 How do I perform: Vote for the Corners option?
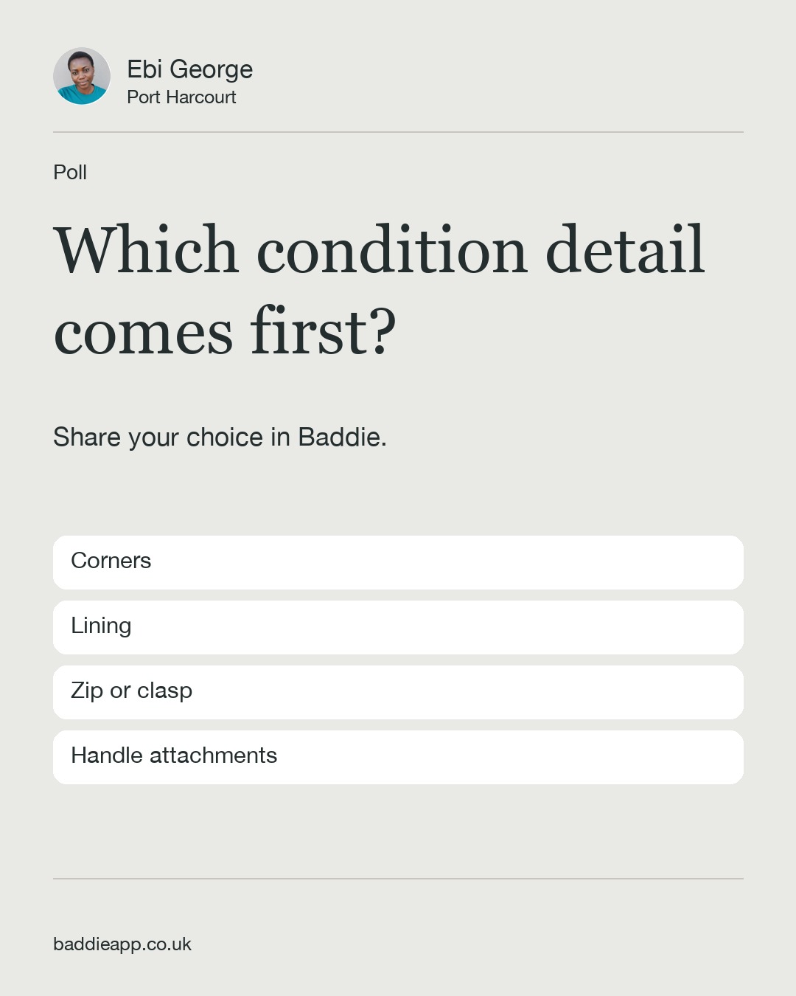click(x=398, y=562)
